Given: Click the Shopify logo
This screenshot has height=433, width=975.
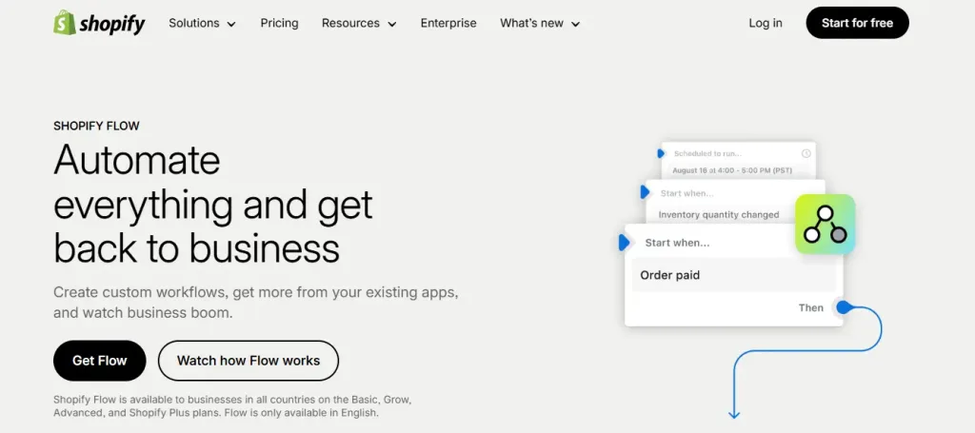Looking at the screenshot, I should 99,23.
